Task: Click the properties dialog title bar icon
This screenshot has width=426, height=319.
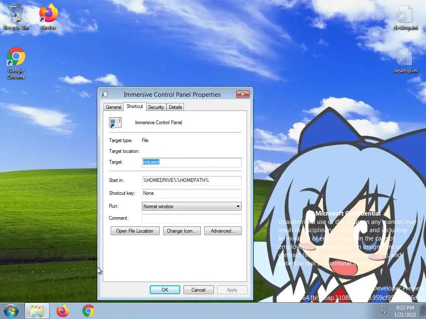Action: 104,94
